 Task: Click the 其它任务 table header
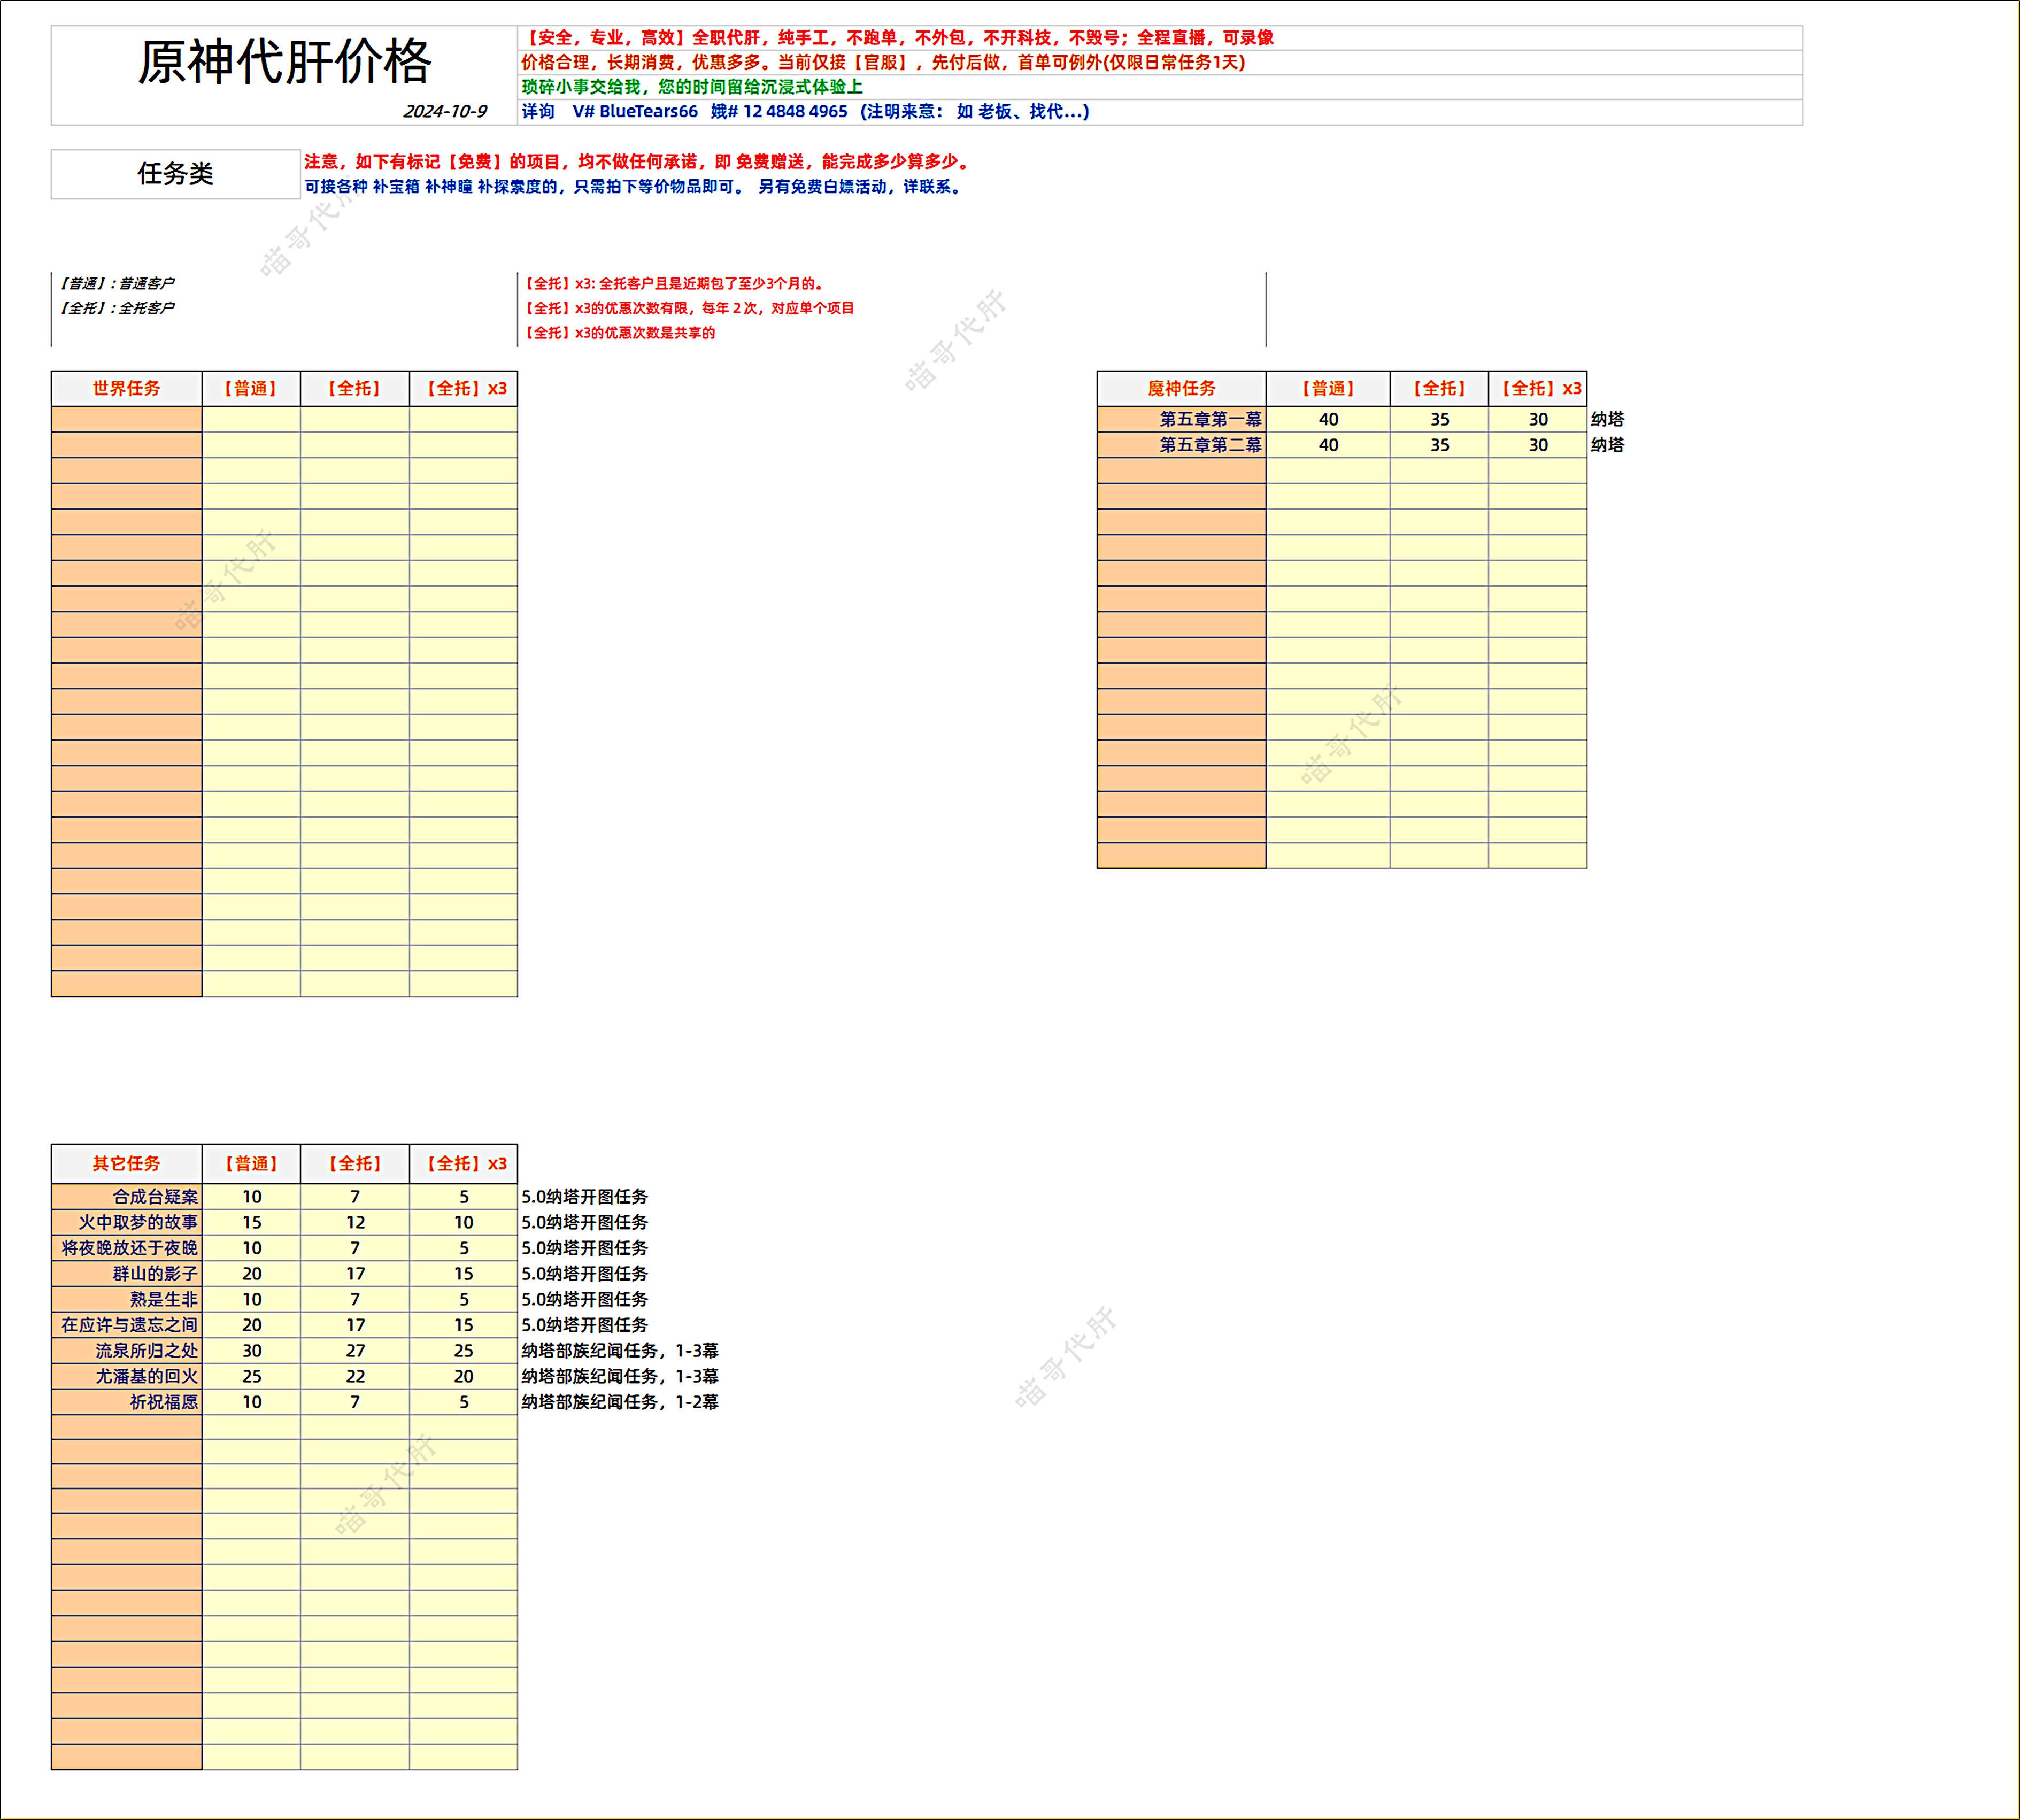127,1163
